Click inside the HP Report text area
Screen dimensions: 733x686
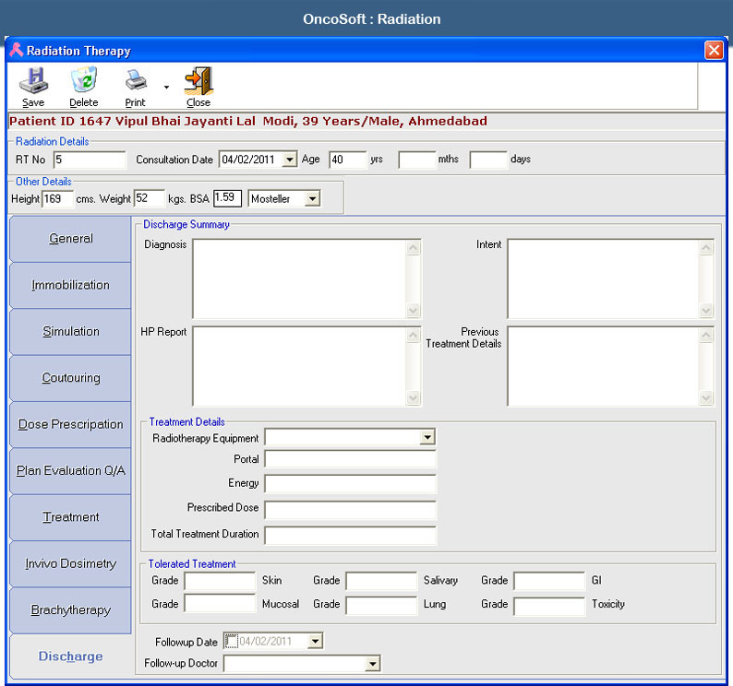click(x=299, y=366)
